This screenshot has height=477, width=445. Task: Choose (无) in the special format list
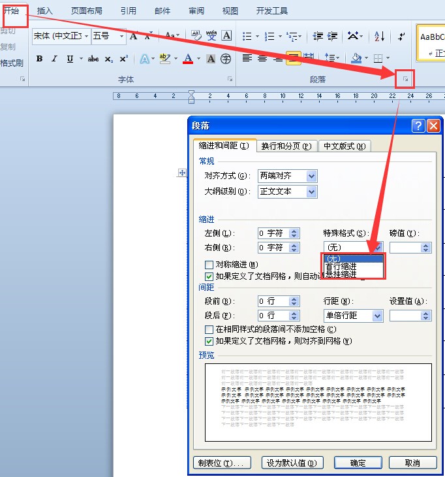(x=353, y=259)
